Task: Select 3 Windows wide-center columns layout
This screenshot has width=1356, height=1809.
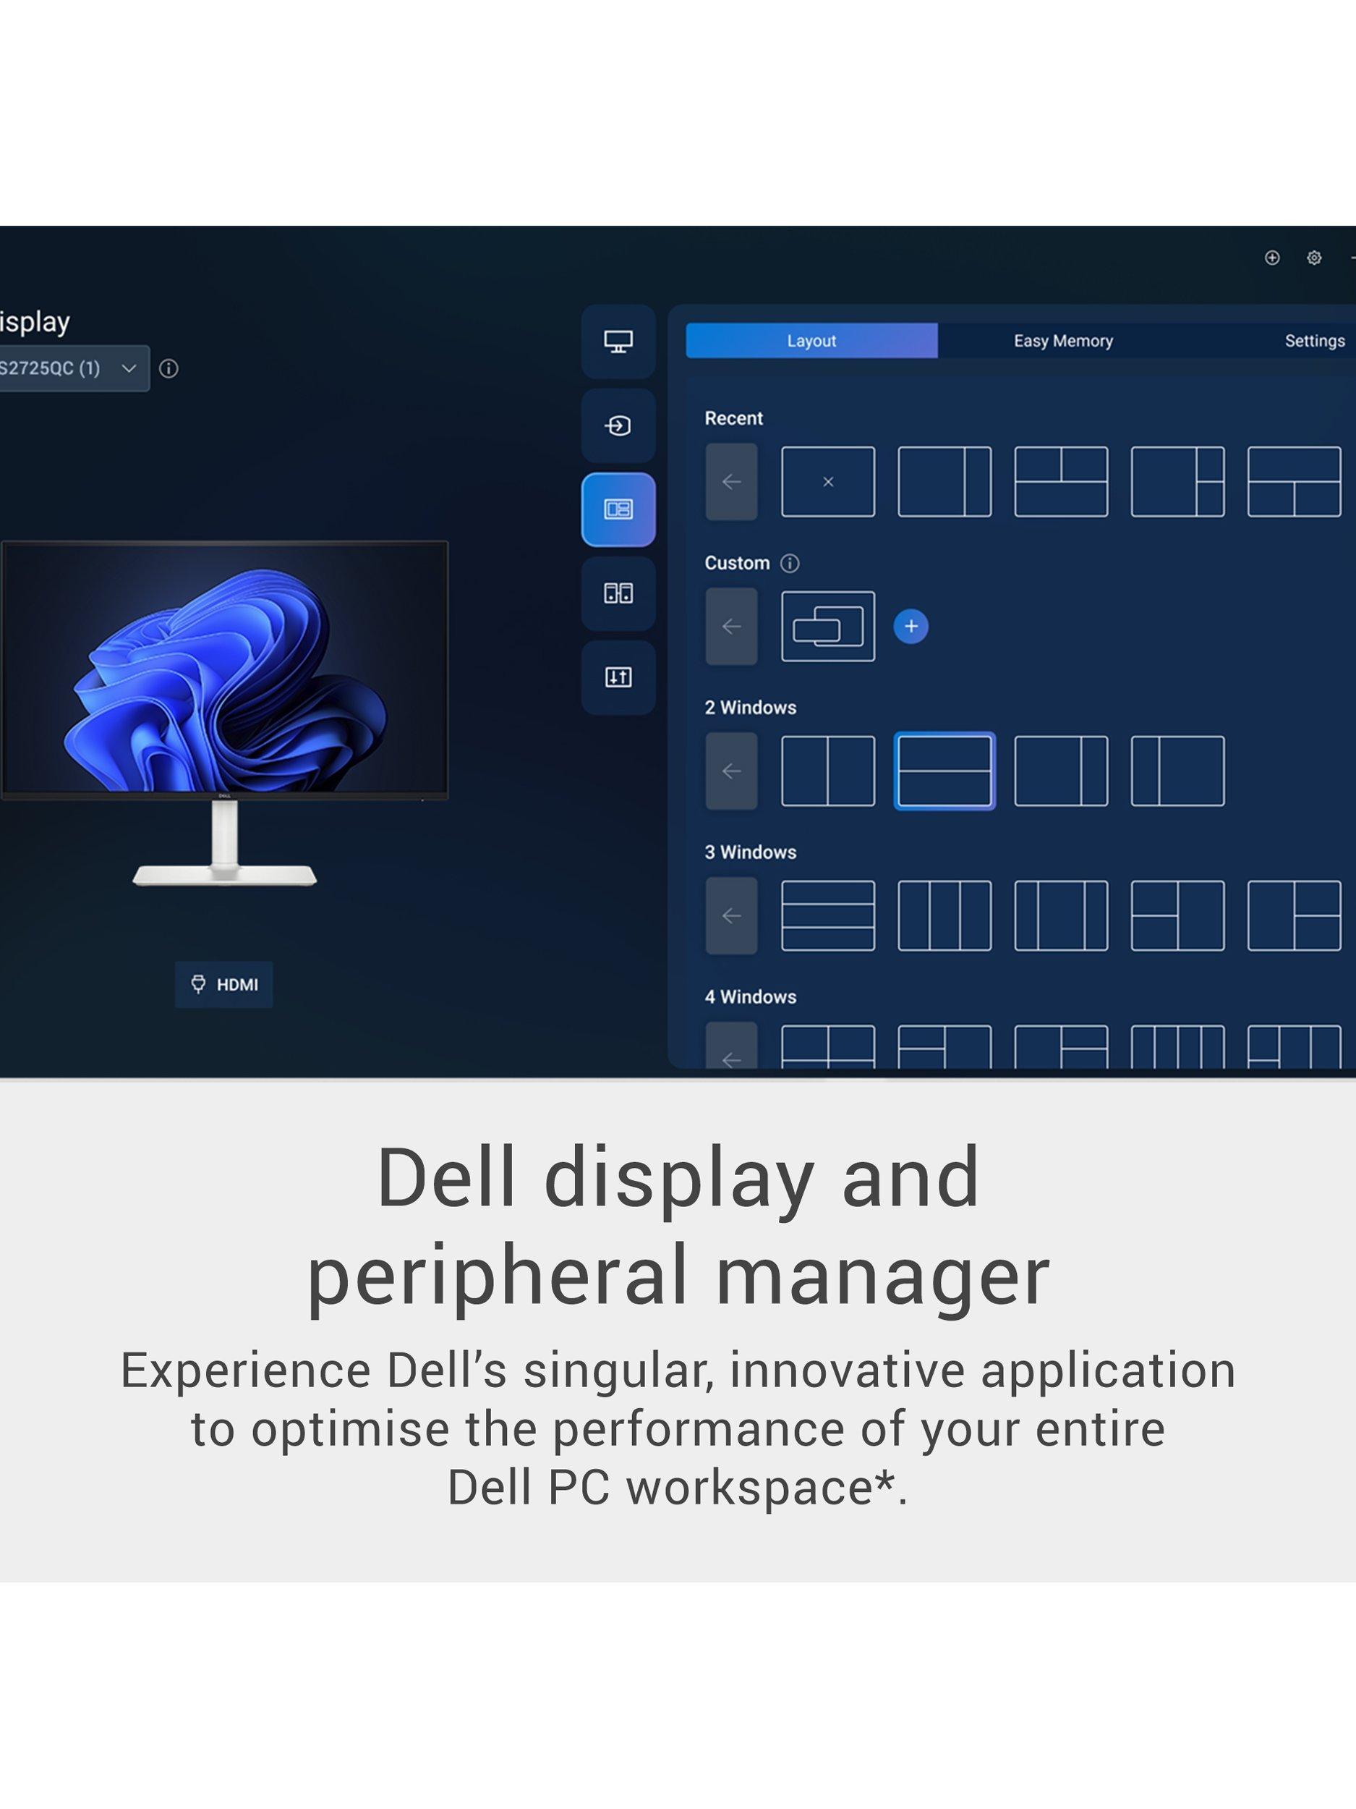Action: [x=1061, y=916]
